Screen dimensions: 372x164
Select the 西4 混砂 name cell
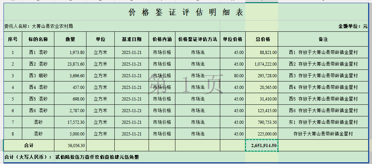point(38,87)
